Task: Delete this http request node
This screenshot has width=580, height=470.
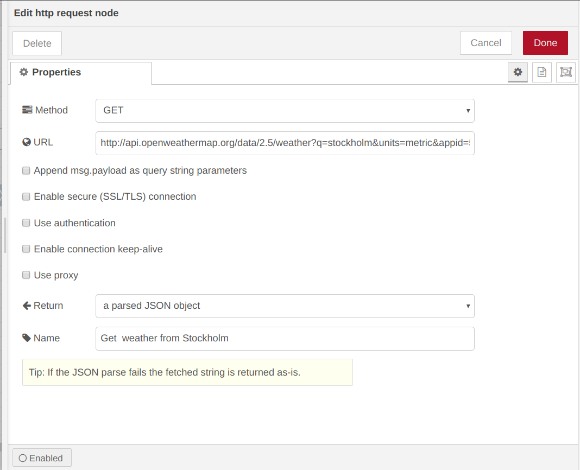Action: [37, 43]
